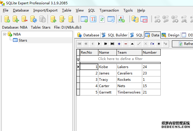Jump to last record in navigator
The image size is (193, 131).
pyautogui.click(x=112, y=44)
